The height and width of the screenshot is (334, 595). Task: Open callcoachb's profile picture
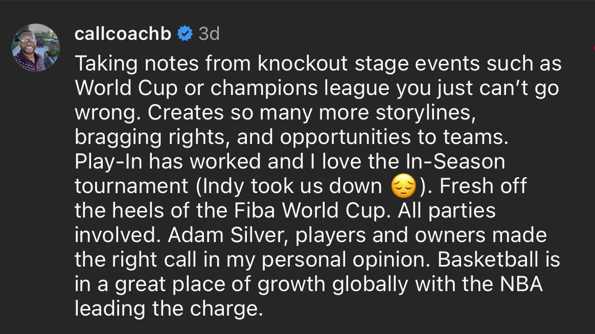tap(36, 47)
